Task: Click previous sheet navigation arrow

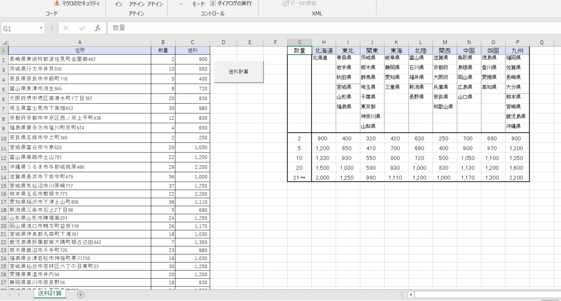Action: [9, 294]
